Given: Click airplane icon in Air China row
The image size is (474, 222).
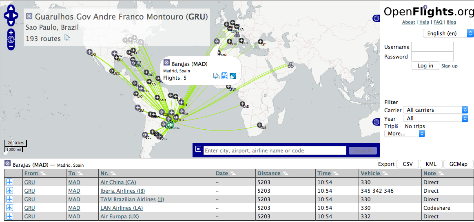Looking at the screenshot, I should click(x=10, y=182).
